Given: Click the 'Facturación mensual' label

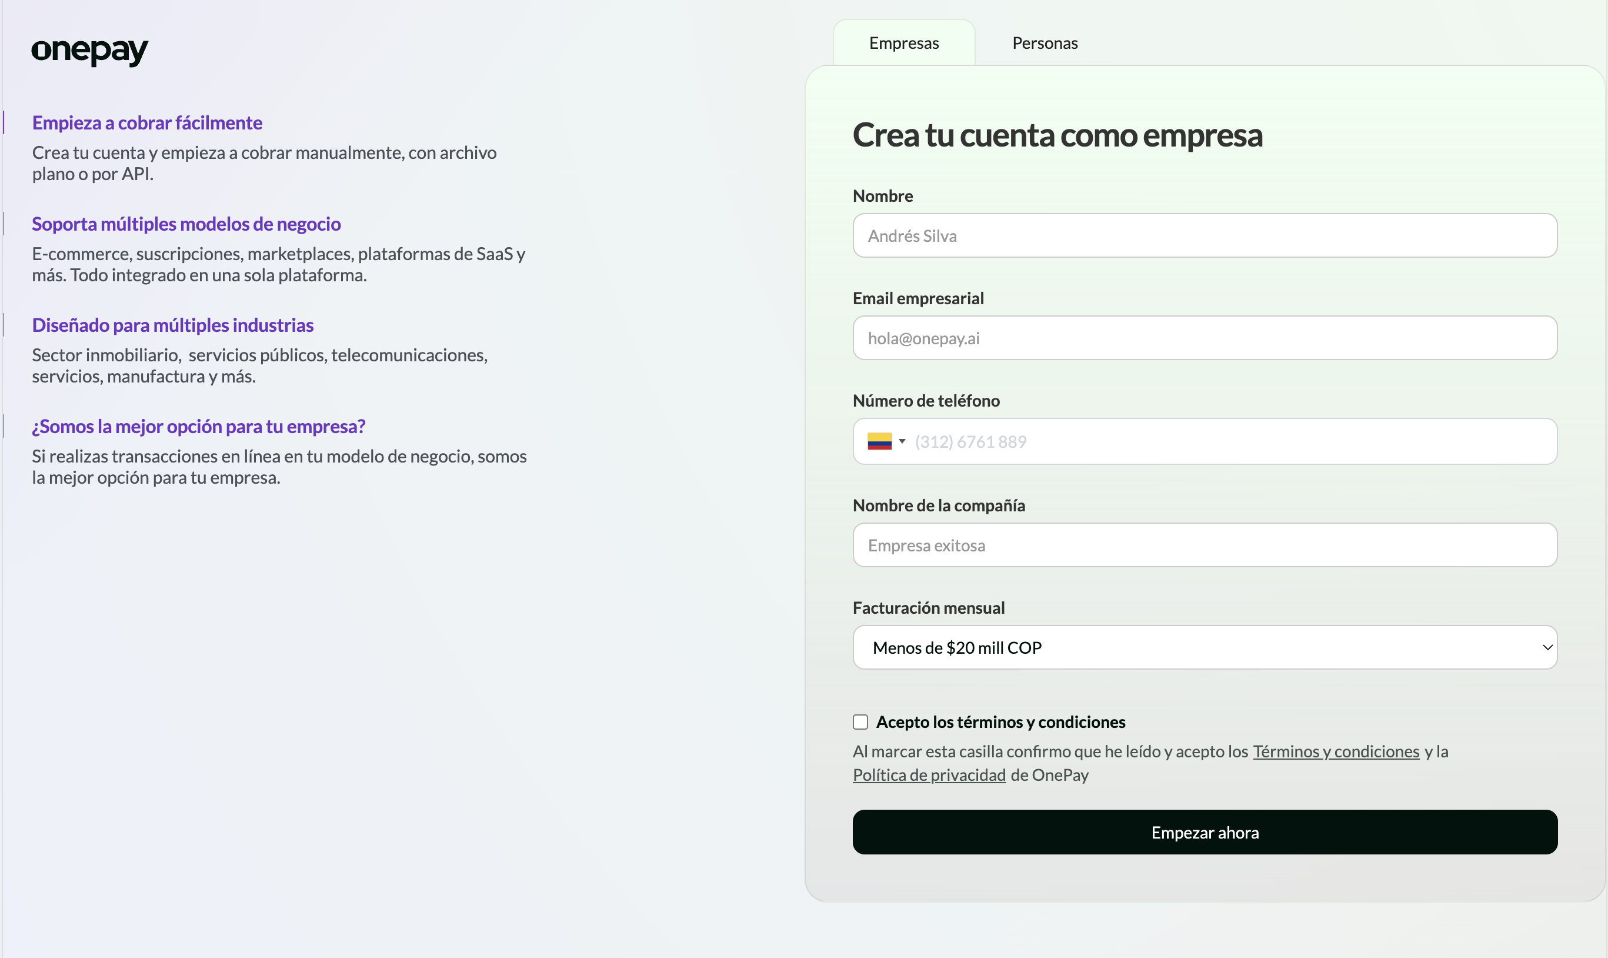Looking at the screenshot, I should click(929, 608).
